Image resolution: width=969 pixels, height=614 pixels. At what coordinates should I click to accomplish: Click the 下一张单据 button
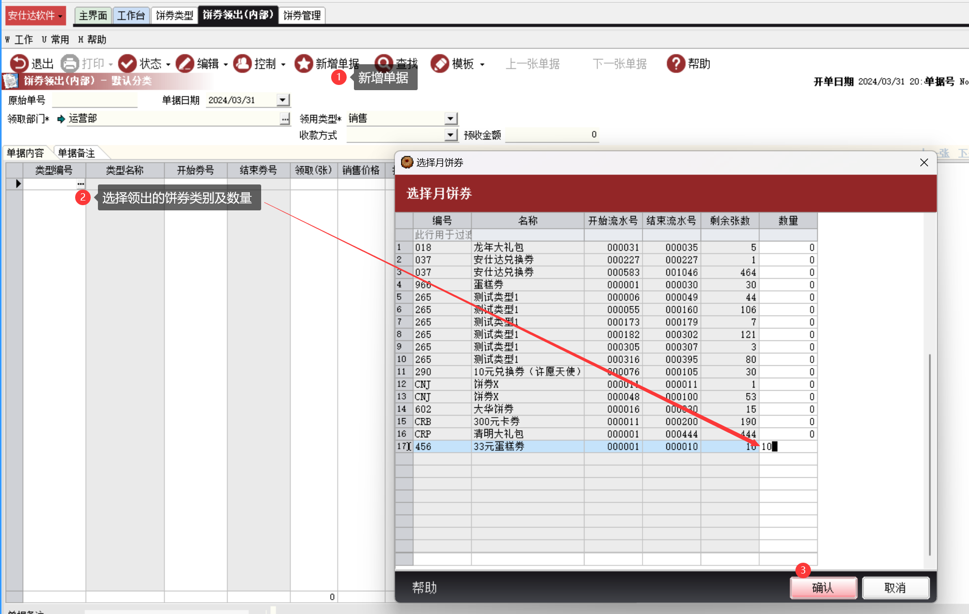click(x=620, y=64)
